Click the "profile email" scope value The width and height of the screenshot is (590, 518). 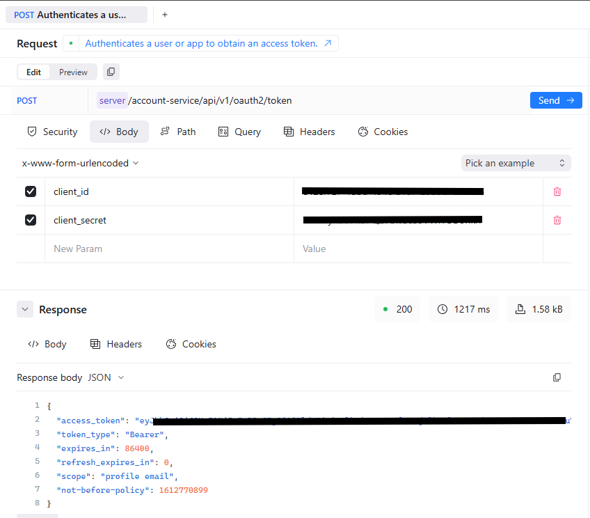[137, 476]
